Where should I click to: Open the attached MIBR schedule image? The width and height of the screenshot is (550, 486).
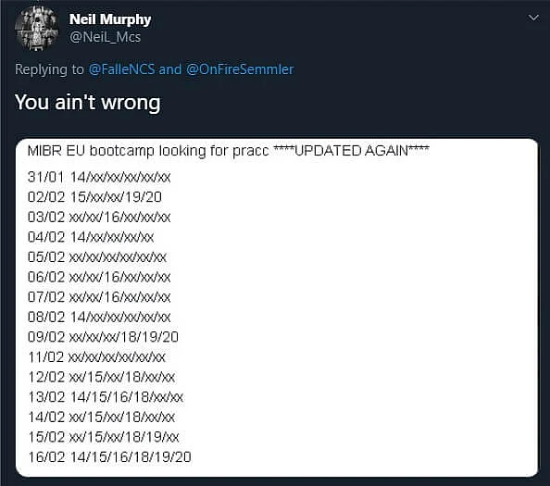click(x=277, y=307)
